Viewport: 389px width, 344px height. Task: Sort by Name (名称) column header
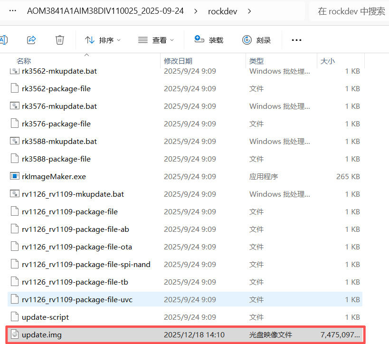(24, 61)
